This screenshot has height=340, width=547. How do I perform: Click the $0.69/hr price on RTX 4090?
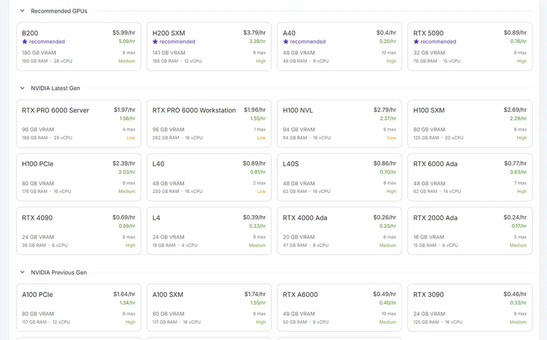[x=124, y=217]
